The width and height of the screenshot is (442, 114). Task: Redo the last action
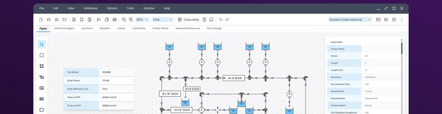[227, 19]
